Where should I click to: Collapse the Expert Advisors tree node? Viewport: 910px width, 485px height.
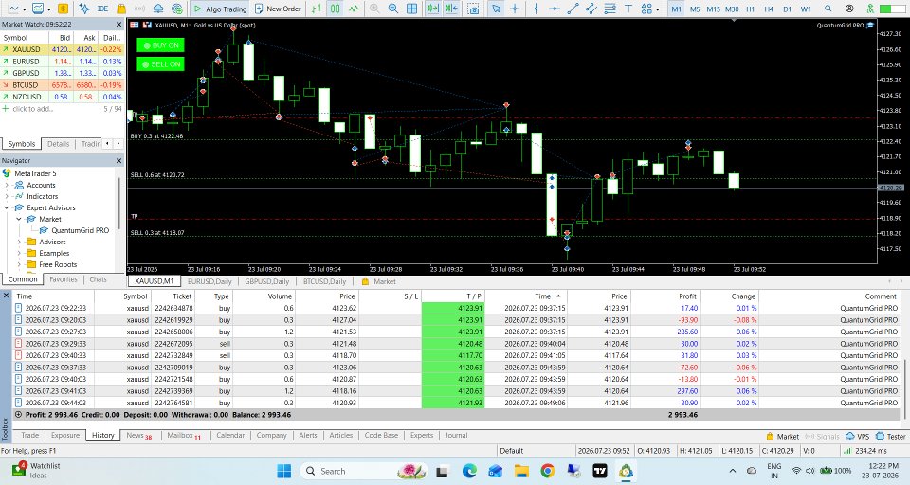point(7,207)
